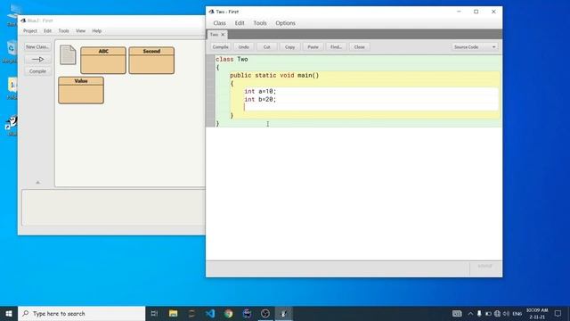Screen dimensions: 570x321
Task: Click the 'int a=10;' code line
Action: 260,91
